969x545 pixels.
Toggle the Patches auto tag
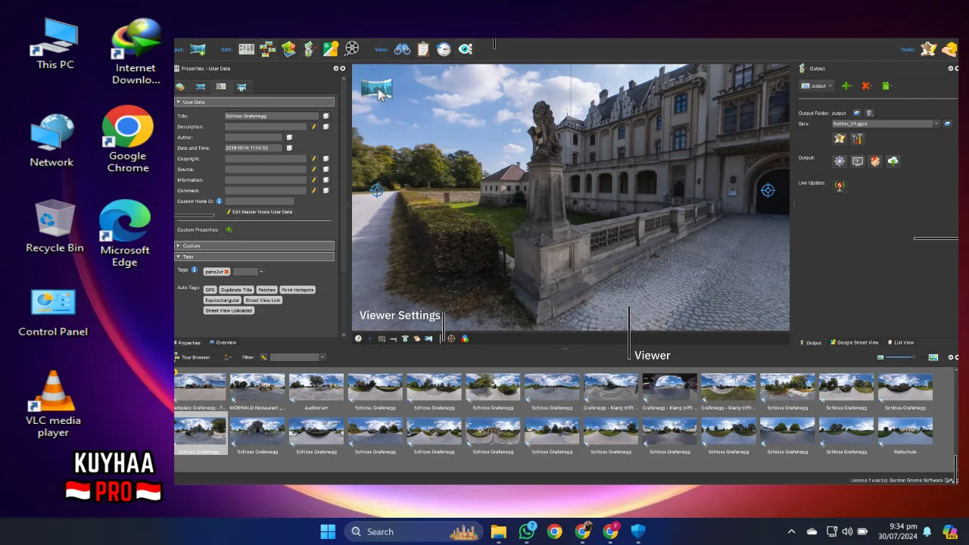[266, 290]
